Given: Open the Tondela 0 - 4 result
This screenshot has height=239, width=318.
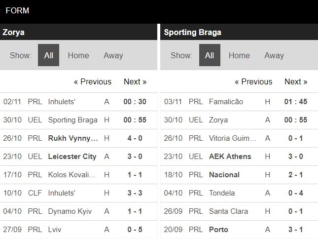Looking at the screenshot, I should [x=239, y=193].
